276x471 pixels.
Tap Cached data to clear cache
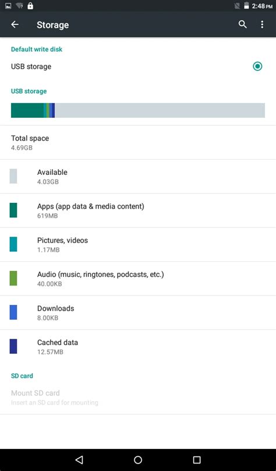(138, 347)
